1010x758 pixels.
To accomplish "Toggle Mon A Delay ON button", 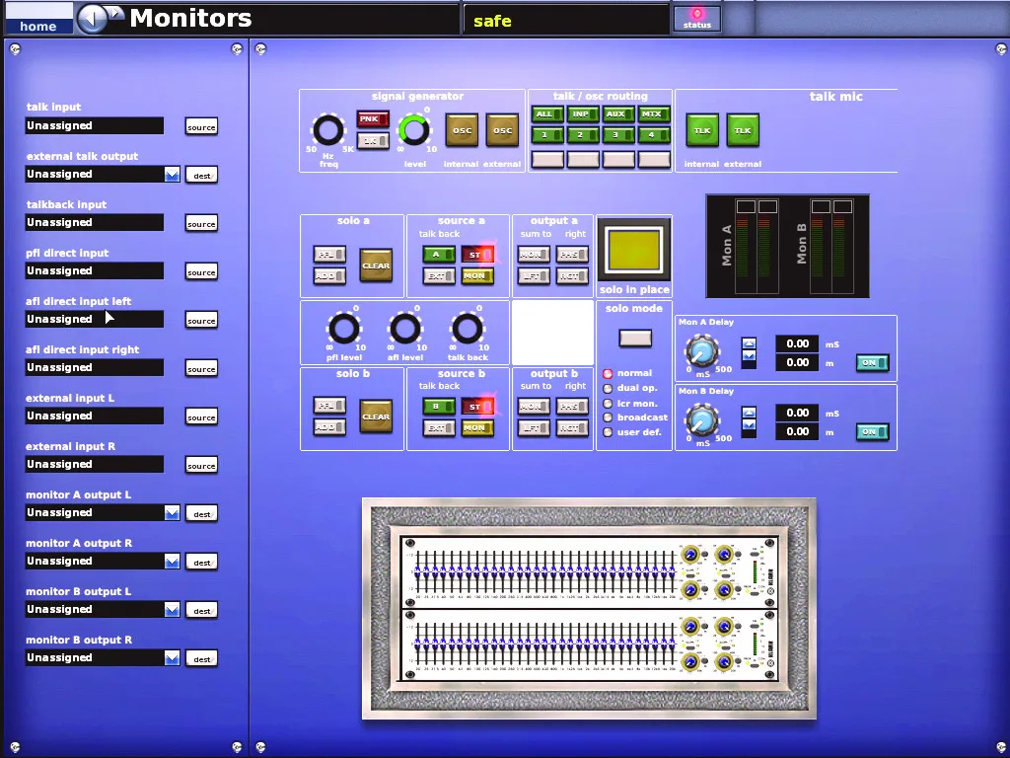I will (x=872, y=363).
